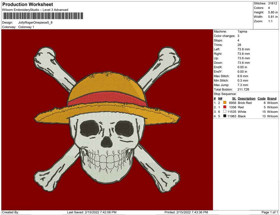Click the Page 1 of 1 indicator
Viewport: 280px width, 215px height.
pyautogui.click(x=270, y=212)
